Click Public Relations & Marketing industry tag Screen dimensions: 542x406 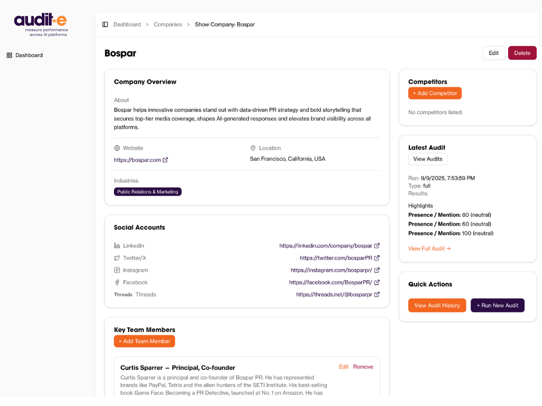coord(148,192)
